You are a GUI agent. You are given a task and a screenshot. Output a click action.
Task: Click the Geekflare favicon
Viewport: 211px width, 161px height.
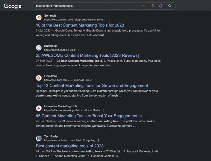pyautogui.click(x=39, y=78)
